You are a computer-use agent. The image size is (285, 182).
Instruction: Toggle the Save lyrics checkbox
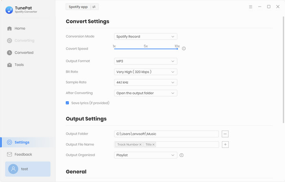pos(68,103)
